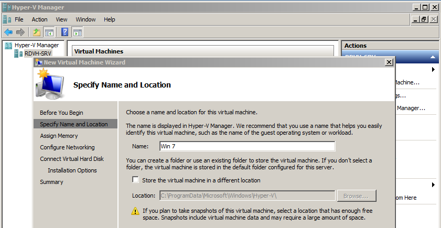Enable Store the virtual machine in a different location
441x228 pixels.
point(136,180)
